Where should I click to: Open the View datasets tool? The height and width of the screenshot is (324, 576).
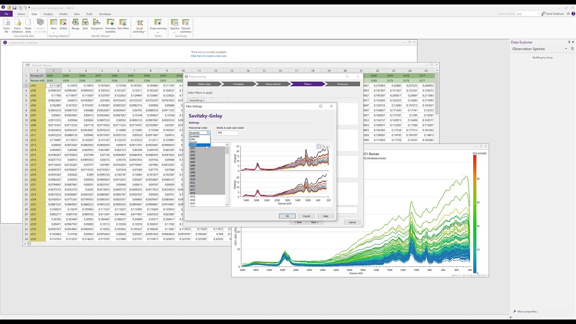[54, 25]
